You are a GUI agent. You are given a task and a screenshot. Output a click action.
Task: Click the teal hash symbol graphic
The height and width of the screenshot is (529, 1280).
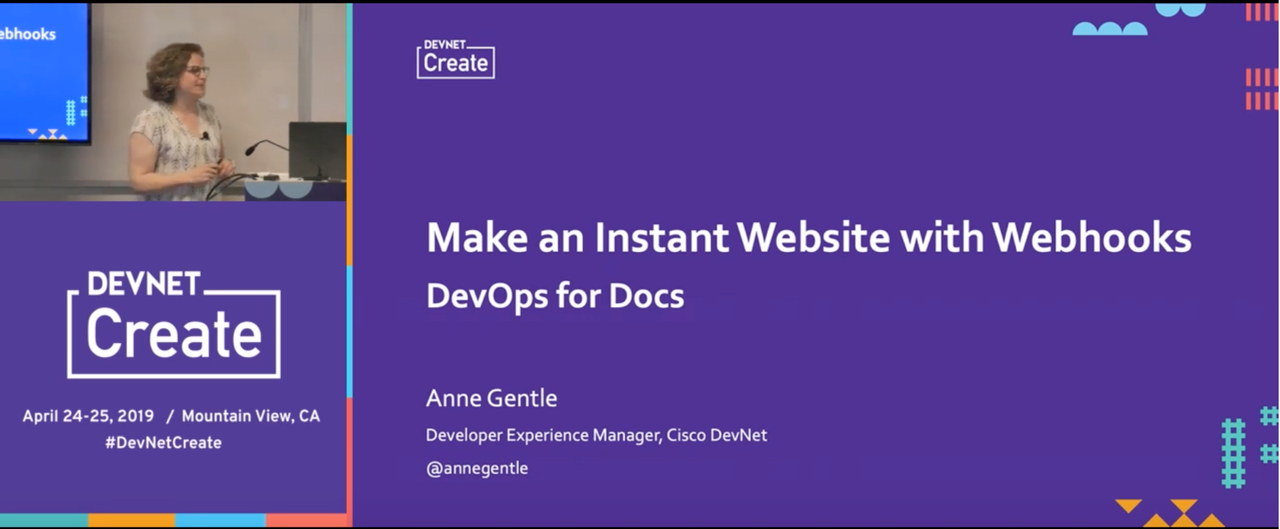[1248, 447]
